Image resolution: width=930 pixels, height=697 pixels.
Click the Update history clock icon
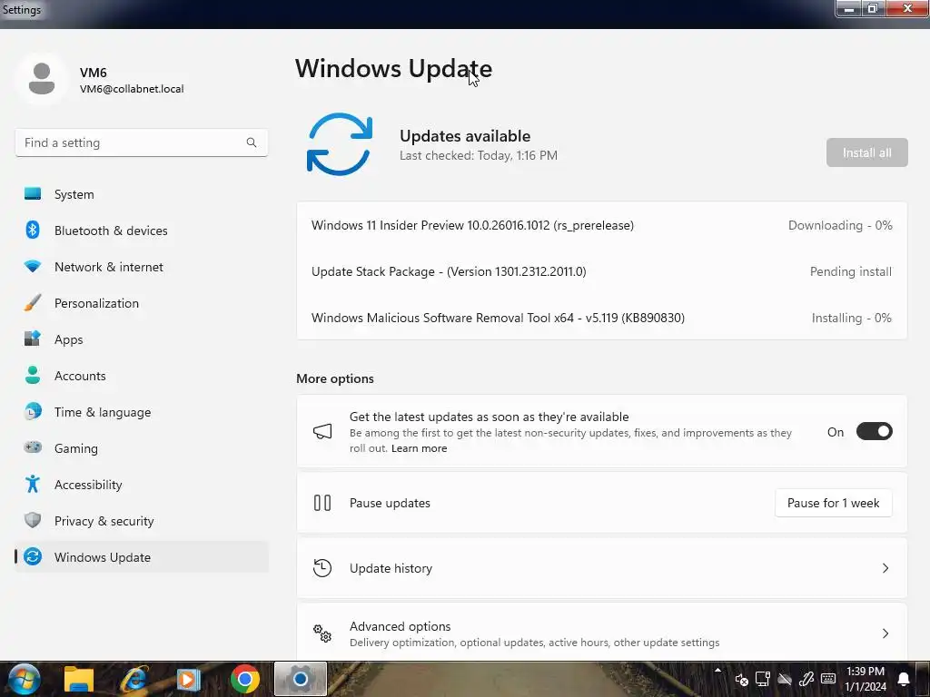click(322, 568)
